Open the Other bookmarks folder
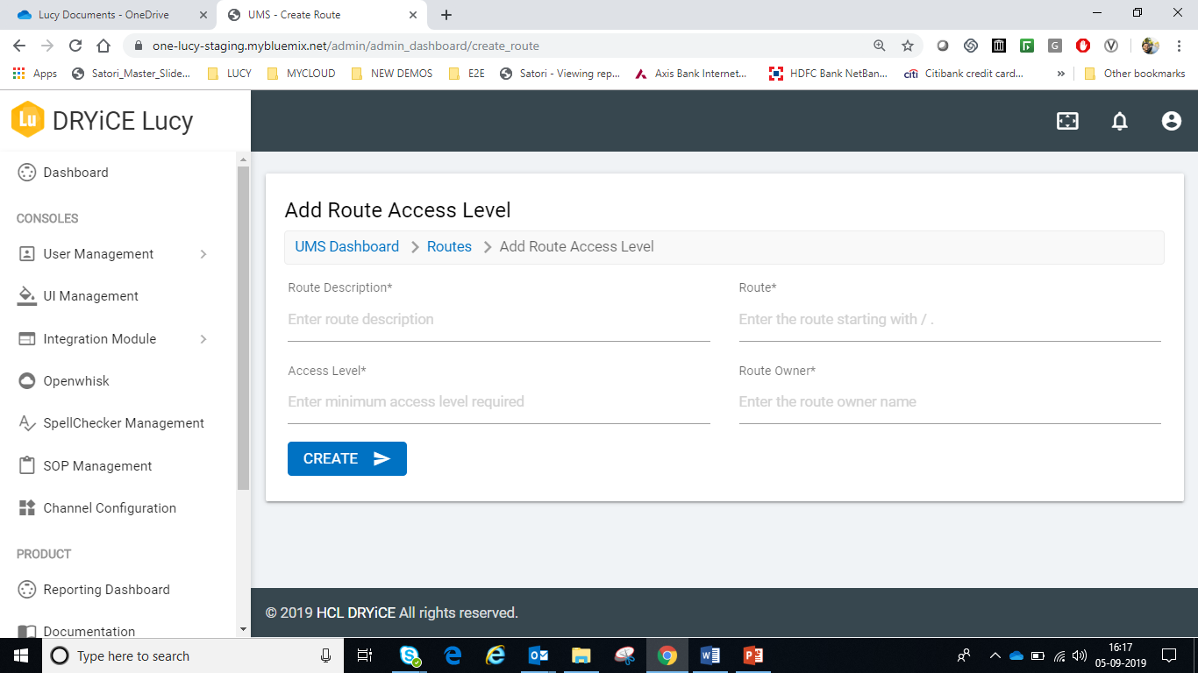 click(x=1135, y=74)
